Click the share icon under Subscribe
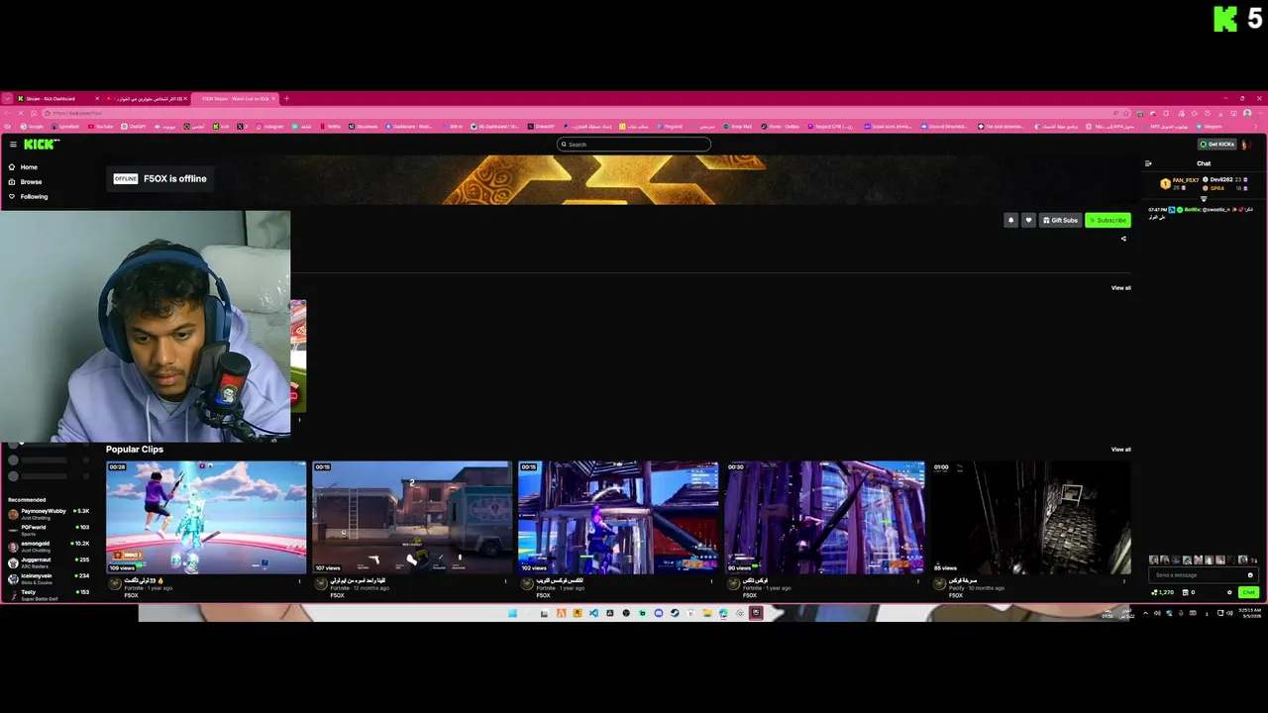Viewport: 1268px width, 713px height. tap(1123, 239)
